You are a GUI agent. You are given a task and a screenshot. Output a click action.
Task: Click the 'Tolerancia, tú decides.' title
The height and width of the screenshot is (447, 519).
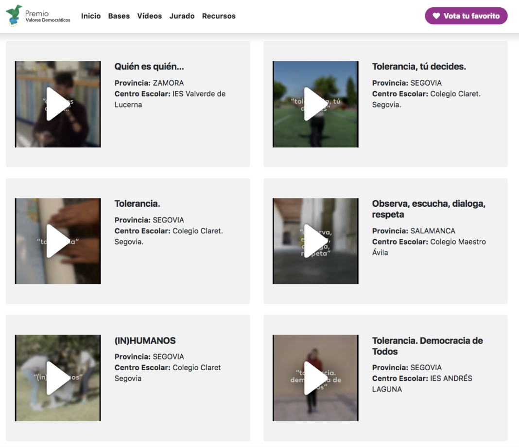pos(419,67)
